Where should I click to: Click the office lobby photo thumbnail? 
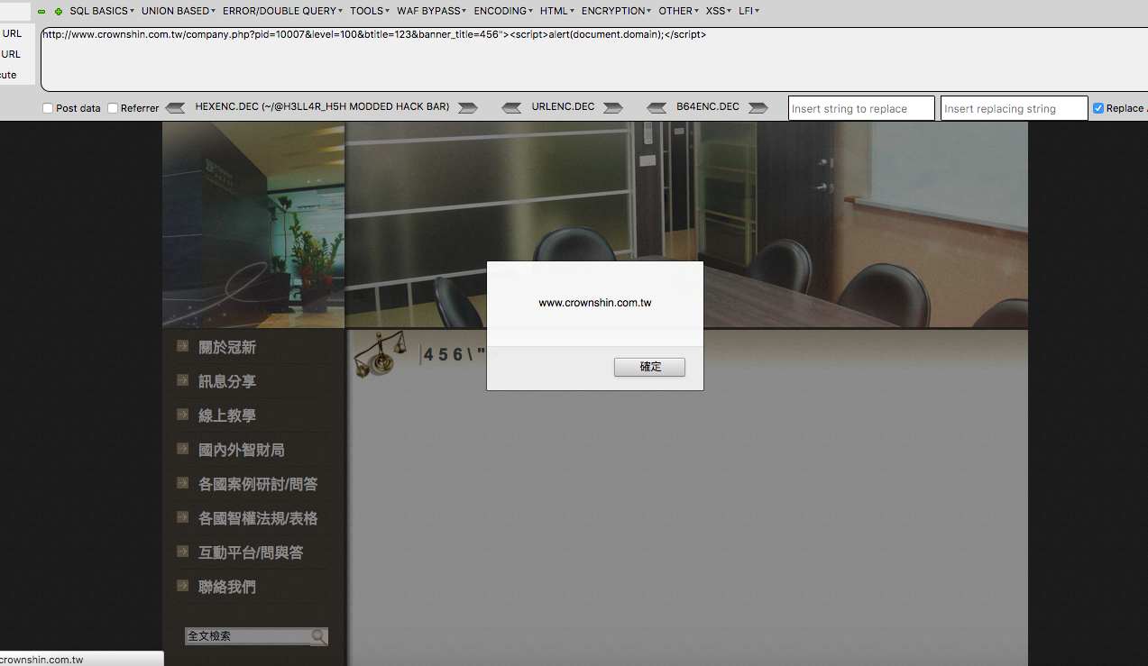pos(253,225)
